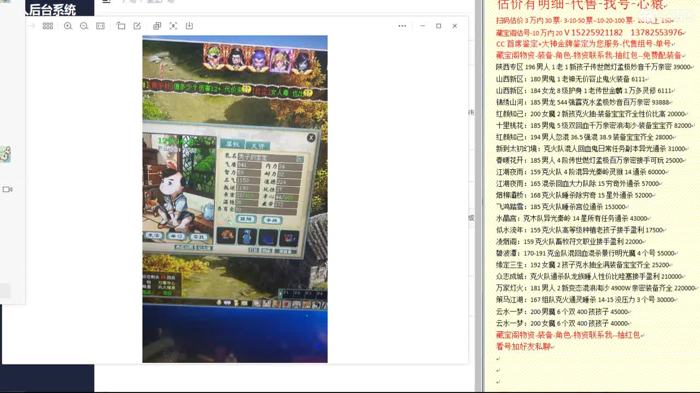Click the 凌烟阁：159克火队 listing line
700x393 pixels.
[x=570, y=242]
